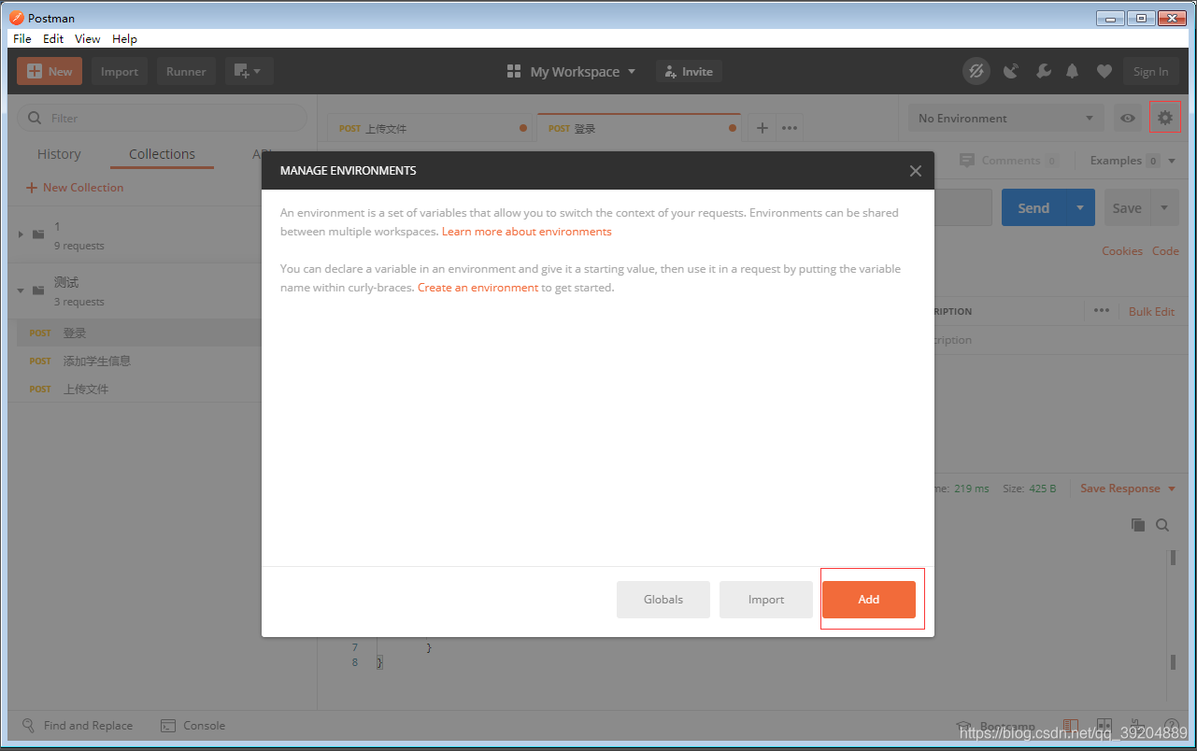Click the Sign In button

click(x=1150, y=71)
